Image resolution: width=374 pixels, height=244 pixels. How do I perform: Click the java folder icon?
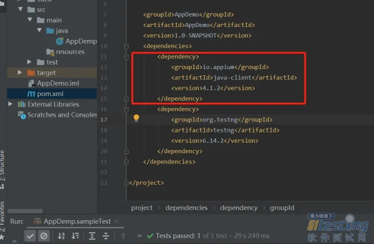[50, 31]
